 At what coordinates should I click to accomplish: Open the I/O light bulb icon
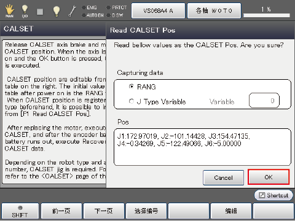pos(25,11)
